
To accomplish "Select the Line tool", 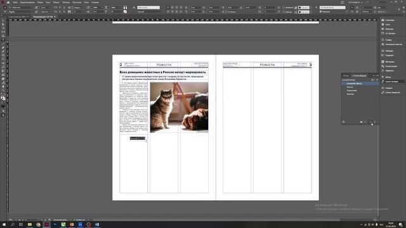I will (3, 44).
